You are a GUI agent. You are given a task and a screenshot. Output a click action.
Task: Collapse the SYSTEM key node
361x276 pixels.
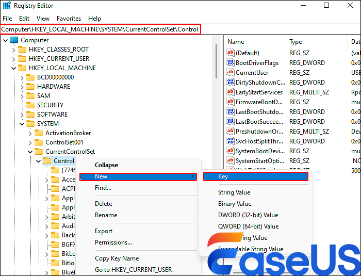[x=22, y=124]
